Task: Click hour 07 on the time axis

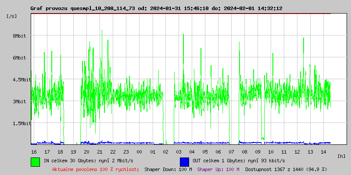Action: (231, 151)
